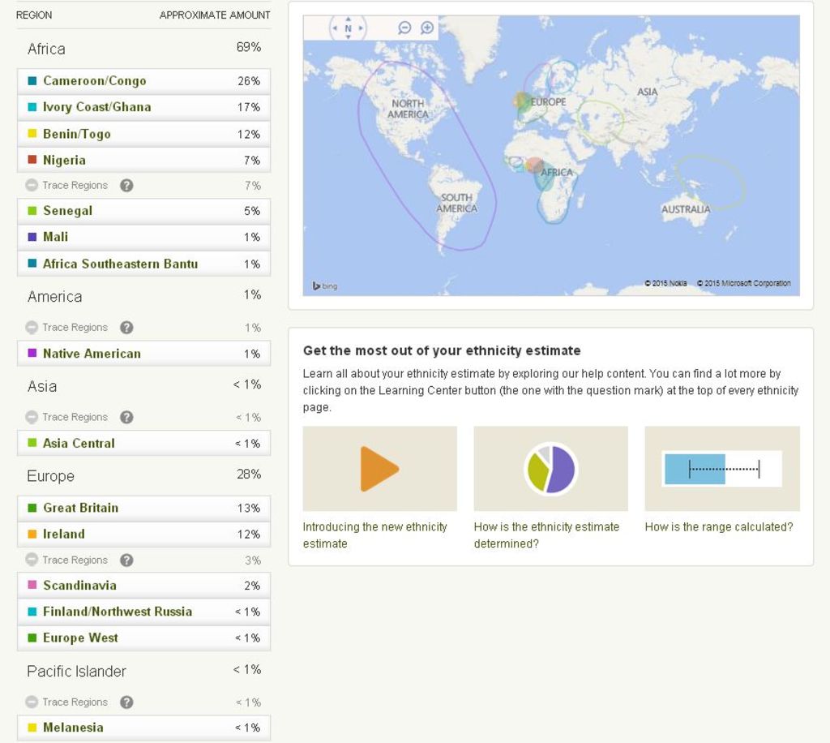Viewport: 830px width, 743px height.
Task: Collapse Pacific Islander Trace Regions section
Action: tap(32, 702)
